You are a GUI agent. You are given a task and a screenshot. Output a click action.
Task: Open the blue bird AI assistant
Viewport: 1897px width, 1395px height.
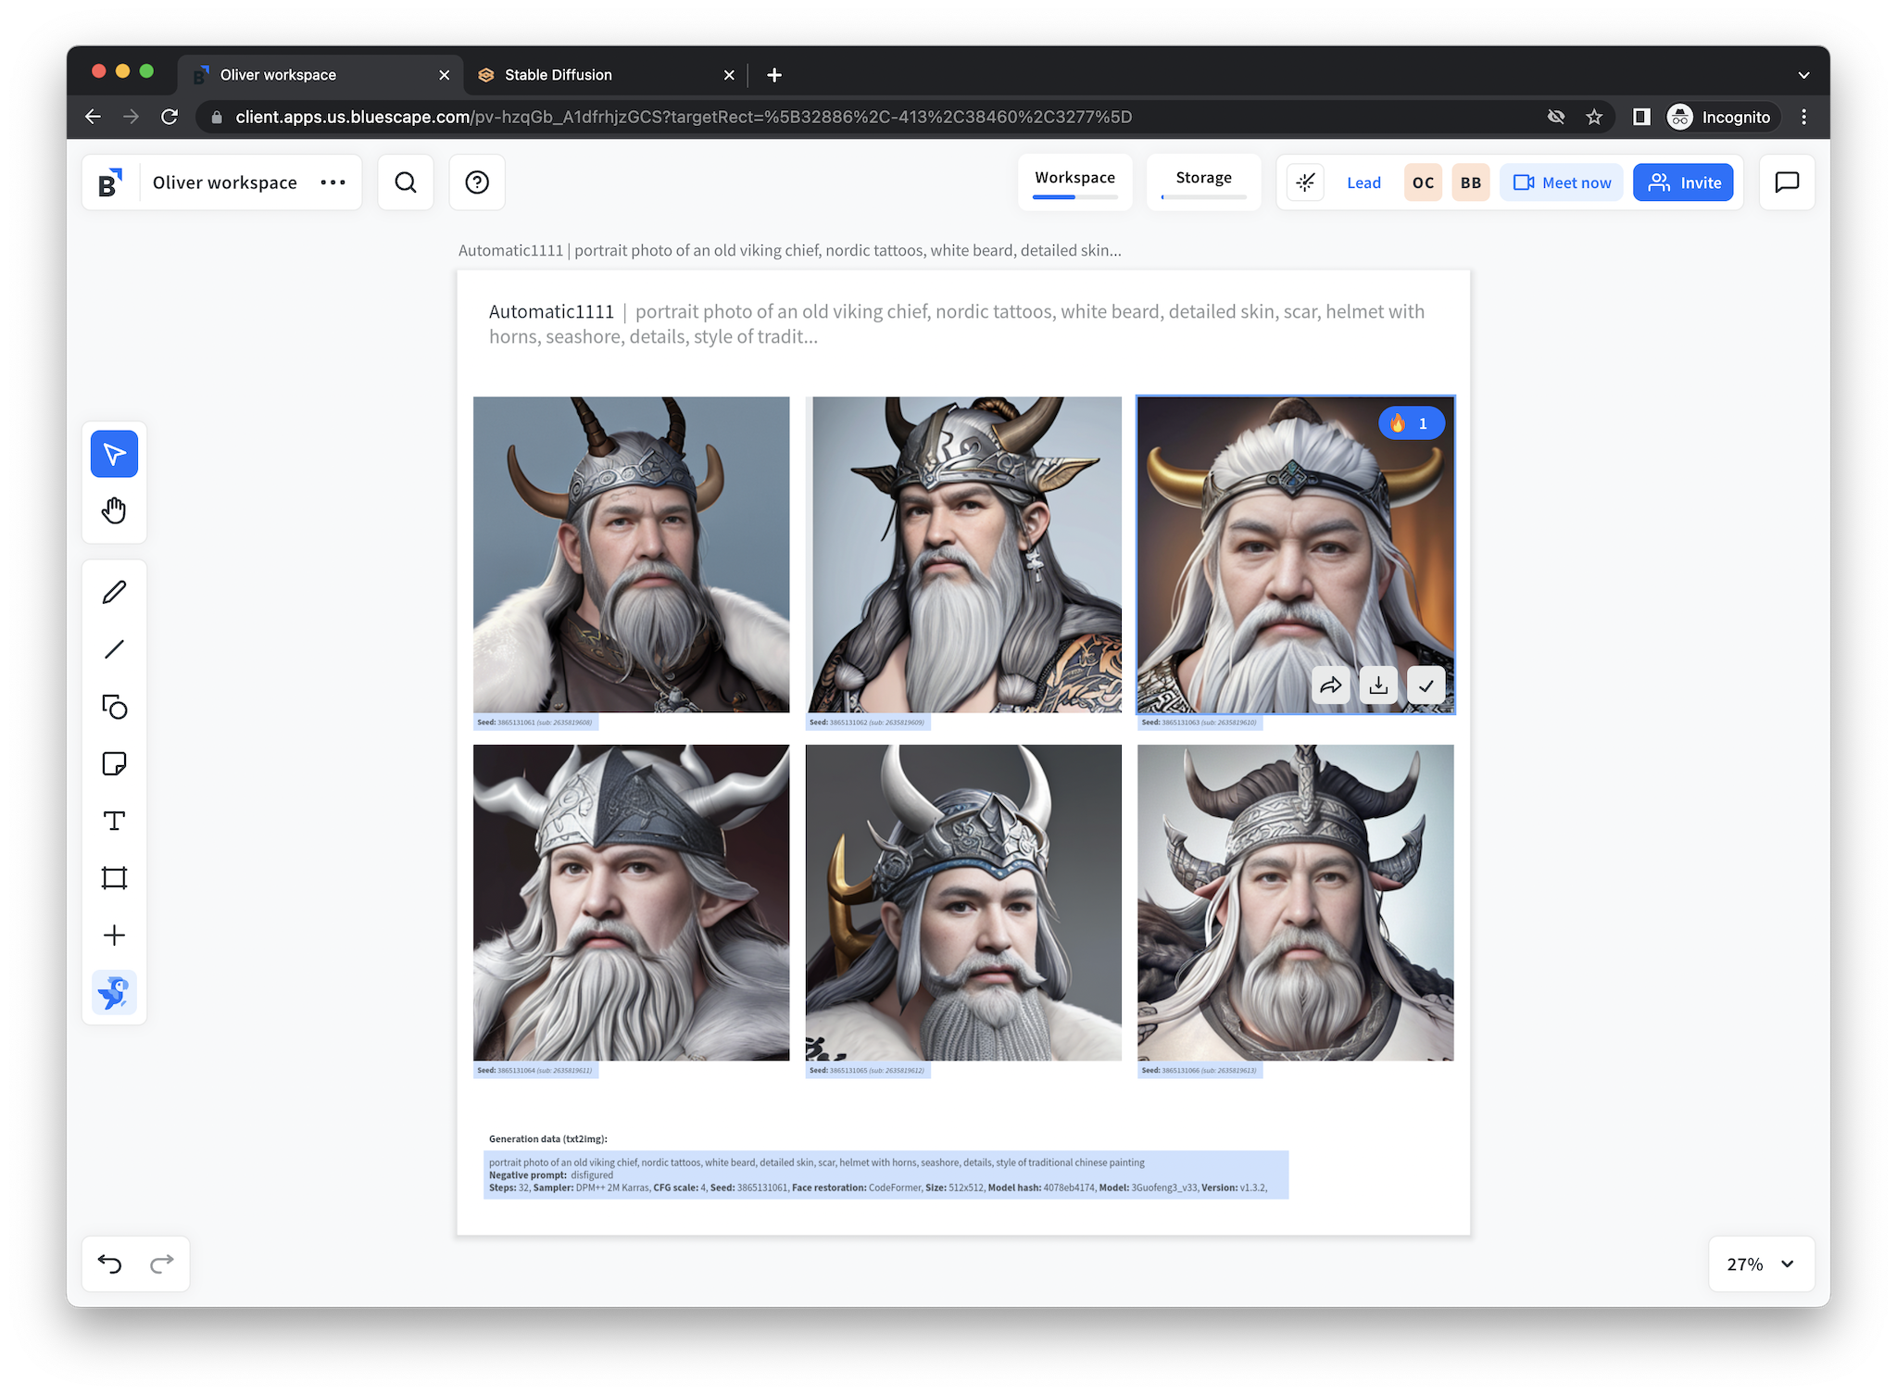pyautogui.click(x=114, y=993)
